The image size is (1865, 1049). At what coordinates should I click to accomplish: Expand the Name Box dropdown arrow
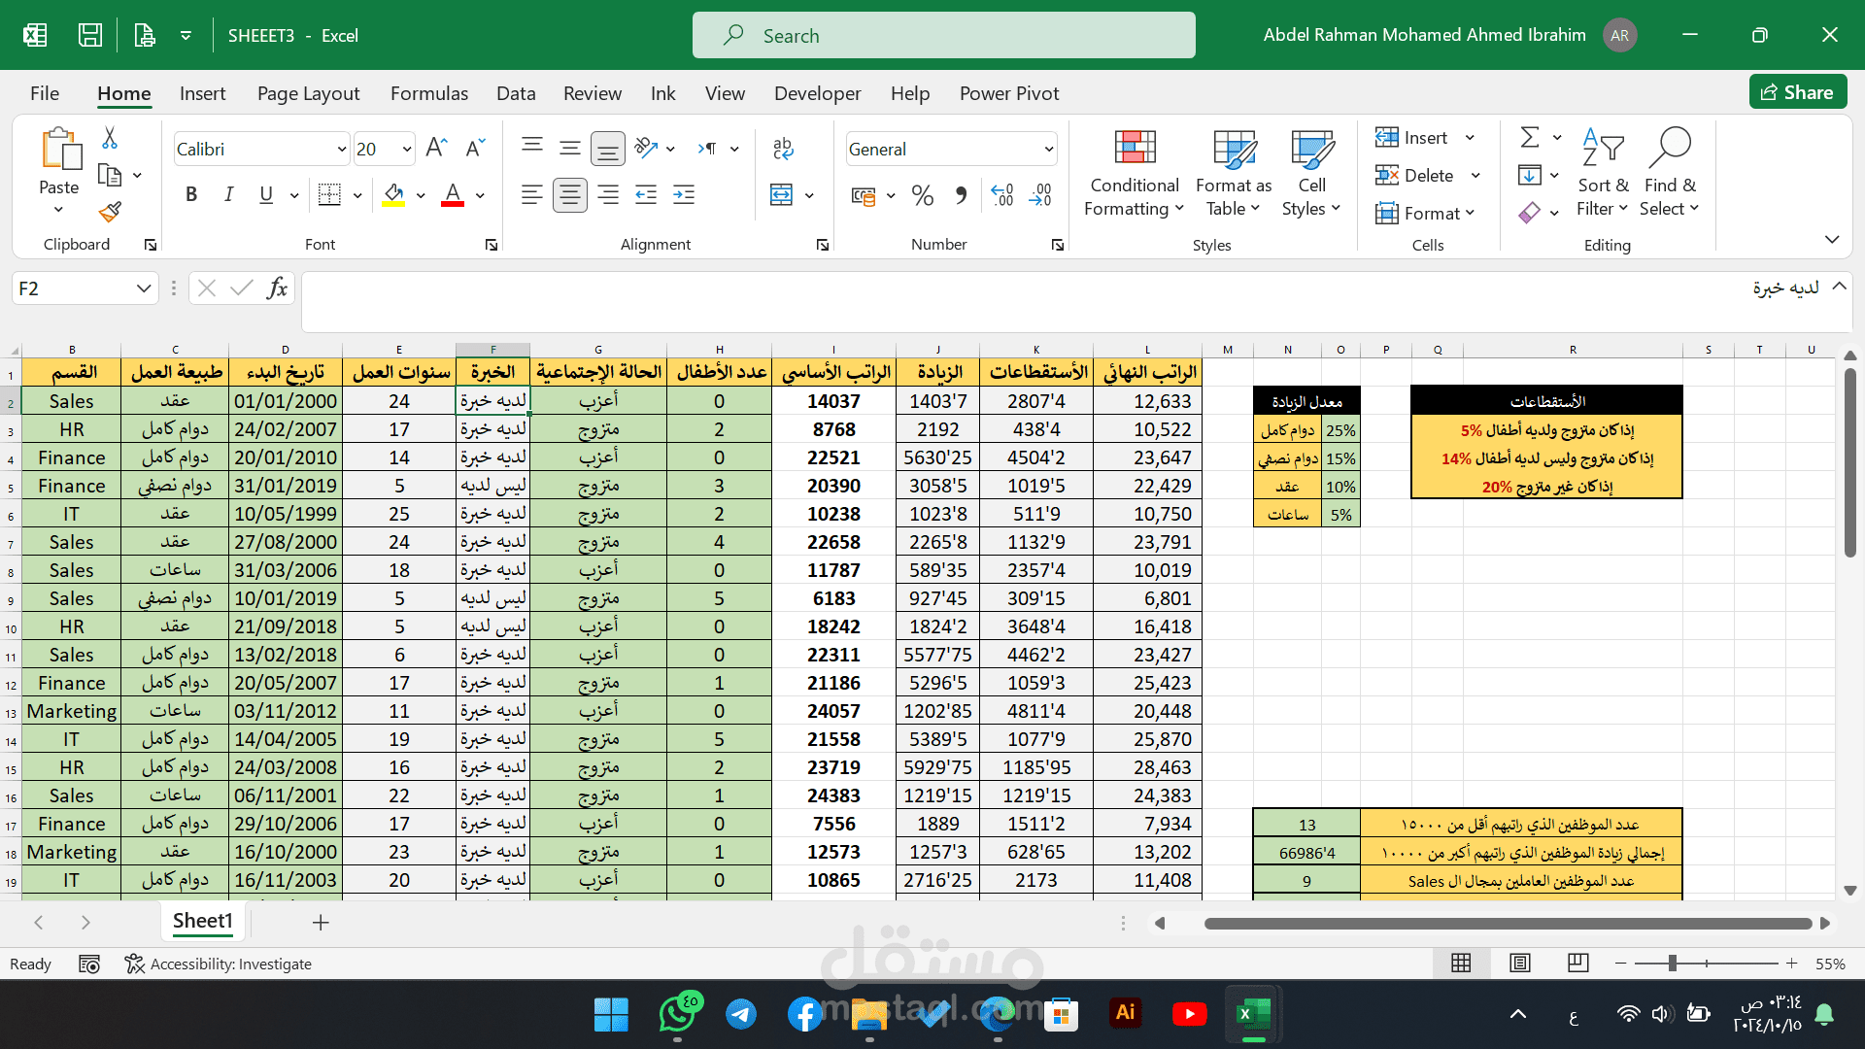143,288
